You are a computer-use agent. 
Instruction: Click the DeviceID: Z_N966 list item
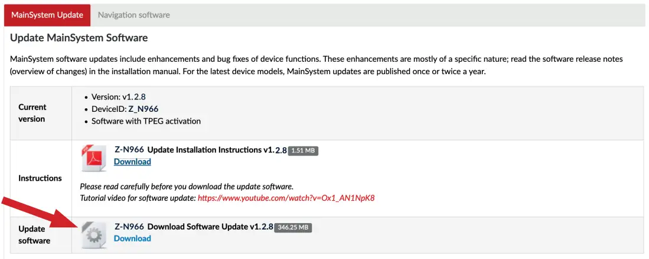click(x=125, y=109)
